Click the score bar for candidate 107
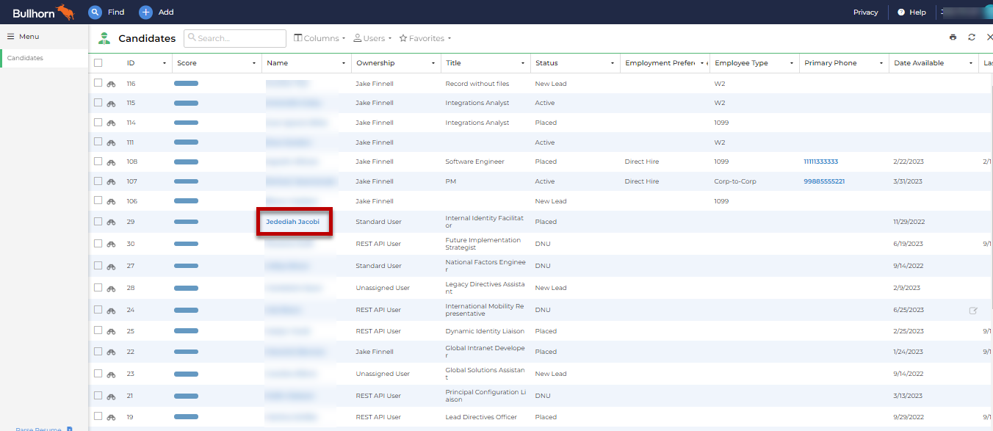The width and height of the screenshot is (993, 431). [x=186, y=181]
